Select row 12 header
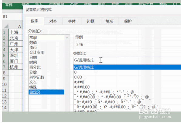The height and width of the screenshot is (123, 181). pyautogui.click(x=5, y=96)
